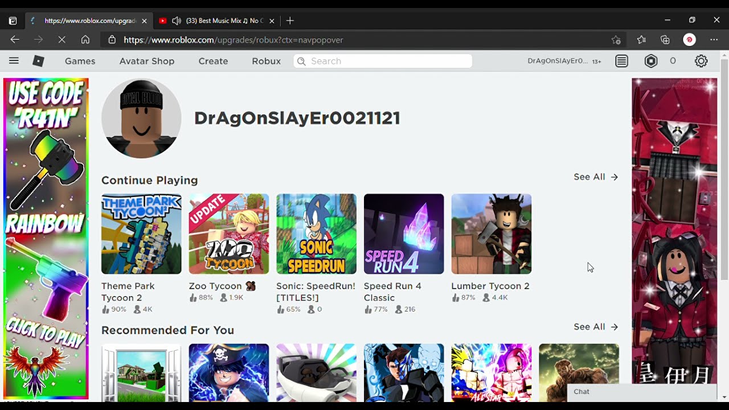
Task: See All Recommended For You games
Action: click(596, 327)
